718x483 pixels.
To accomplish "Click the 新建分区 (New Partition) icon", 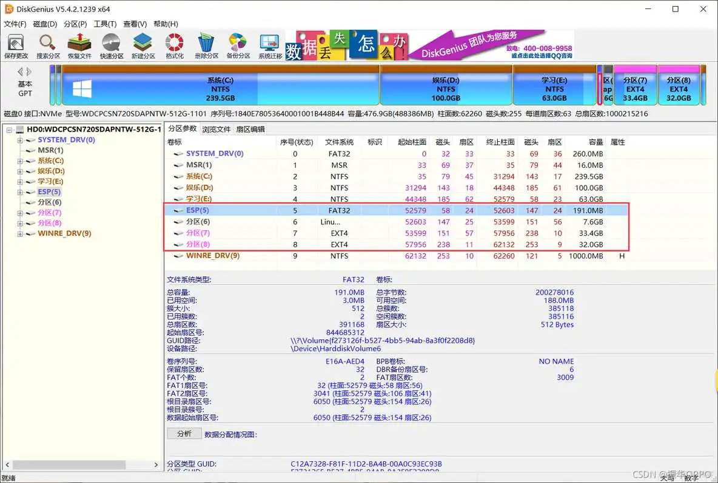I will point(143,45).
